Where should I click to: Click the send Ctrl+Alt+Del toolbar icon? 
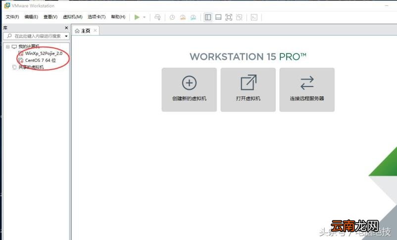pos(157,17)
